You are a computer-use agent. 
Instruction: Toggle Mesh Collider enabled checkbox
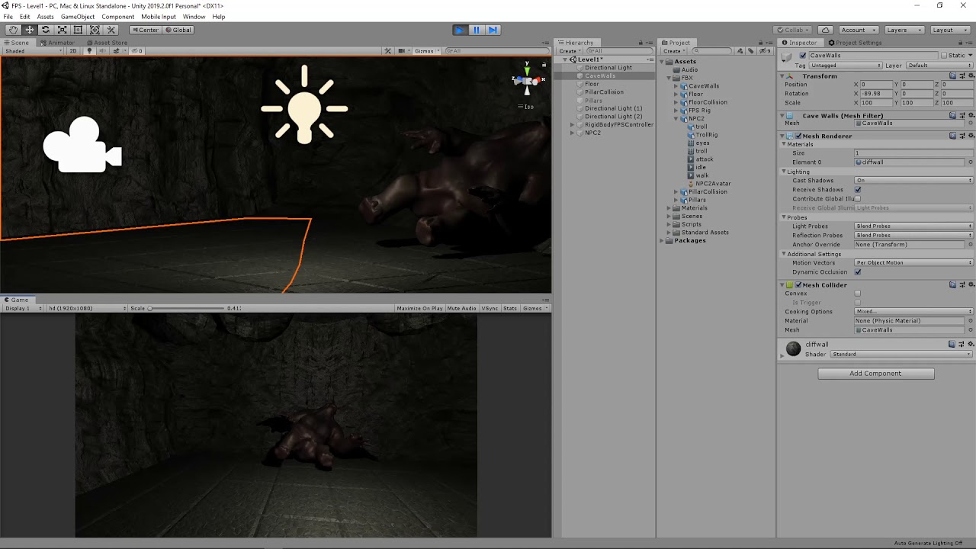(x=798, y=284)
